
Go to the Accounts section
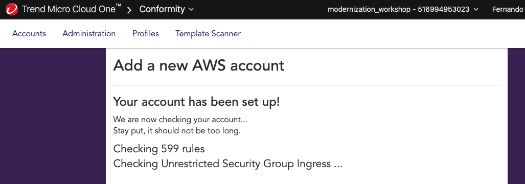point(29,33)
